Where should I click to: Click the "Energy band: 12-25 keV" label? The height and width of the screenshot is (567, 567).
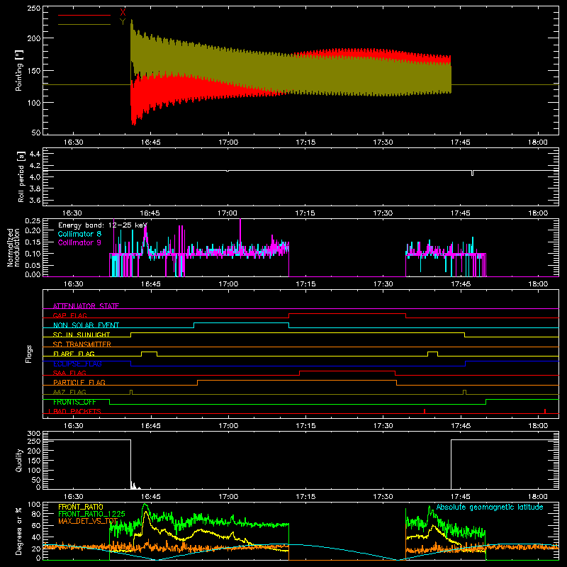(x=103, y=225)
